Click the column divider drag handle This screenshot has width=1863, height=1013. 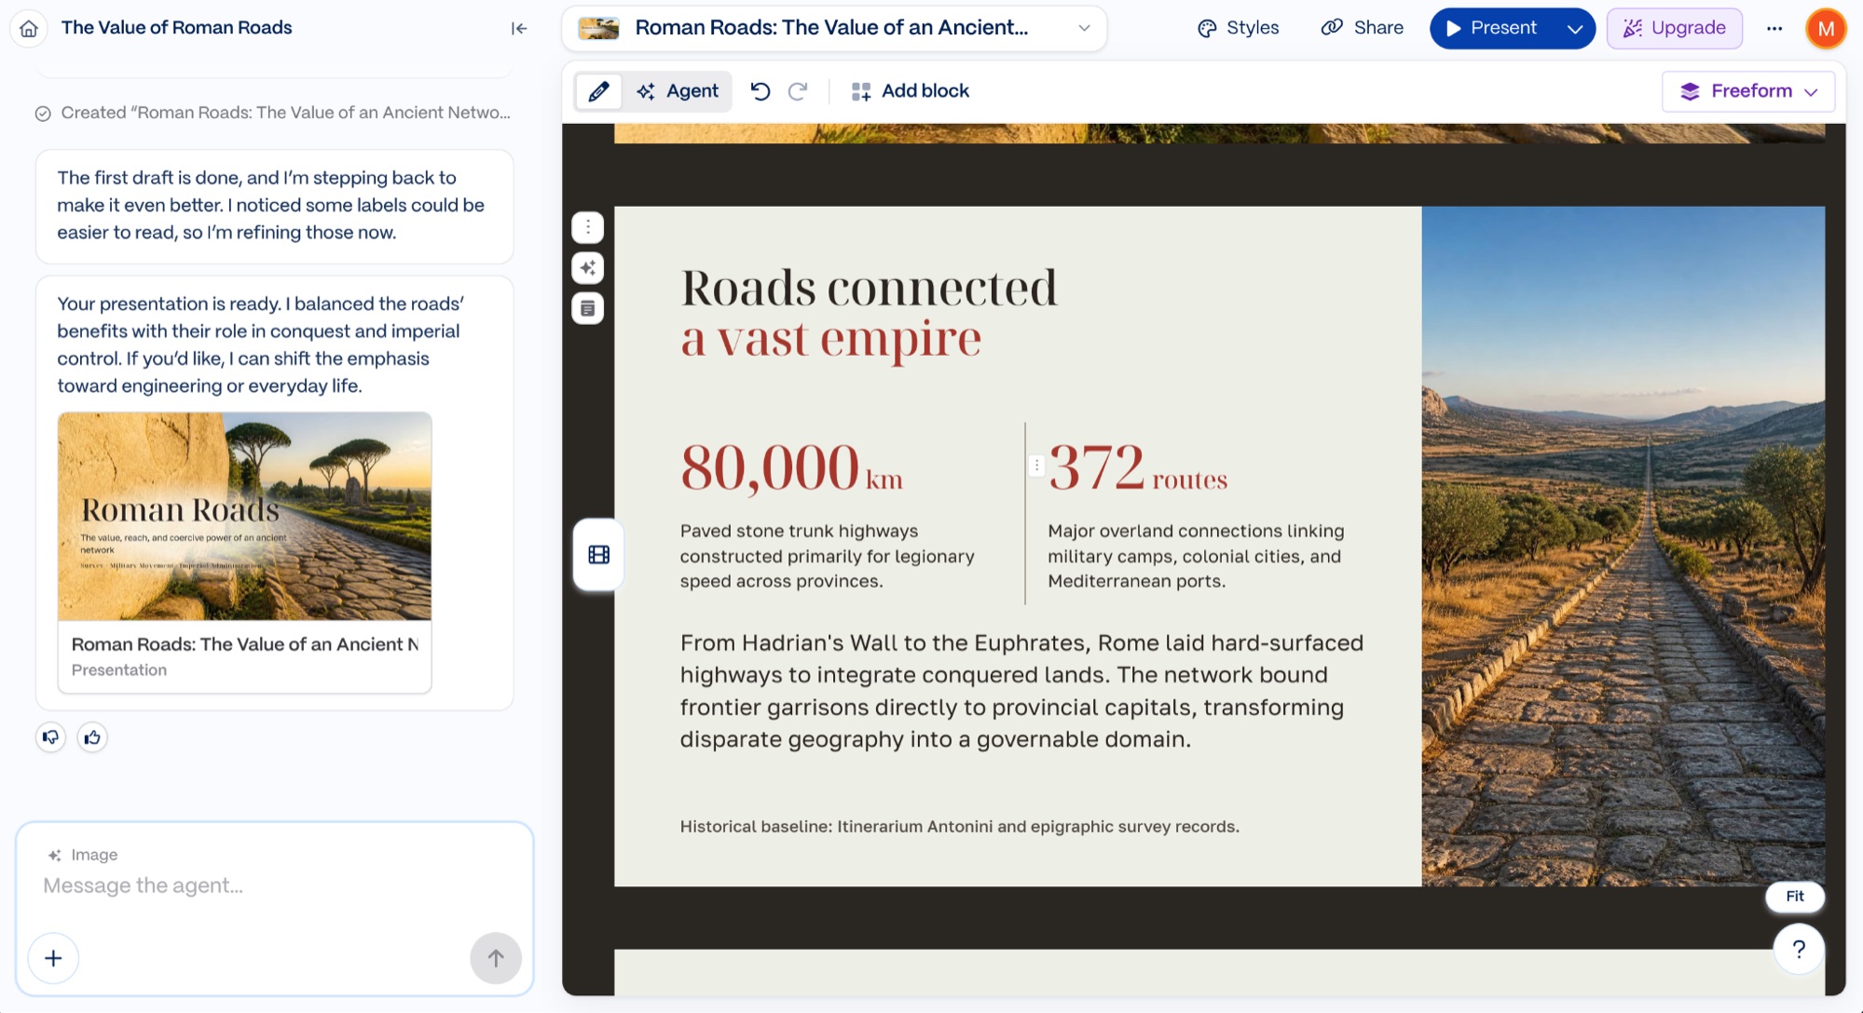(x=1035, y=466)
